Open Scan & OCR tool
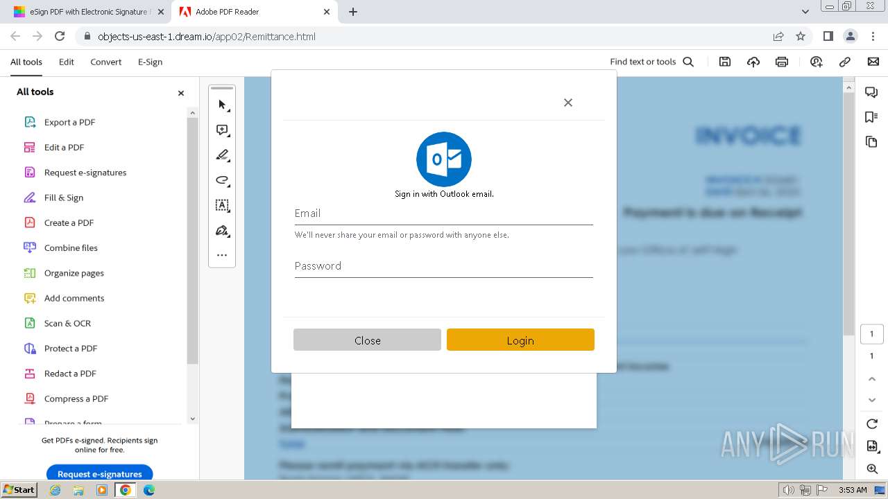The width and height of the screenshot is (888, 499). coord(67,323)
